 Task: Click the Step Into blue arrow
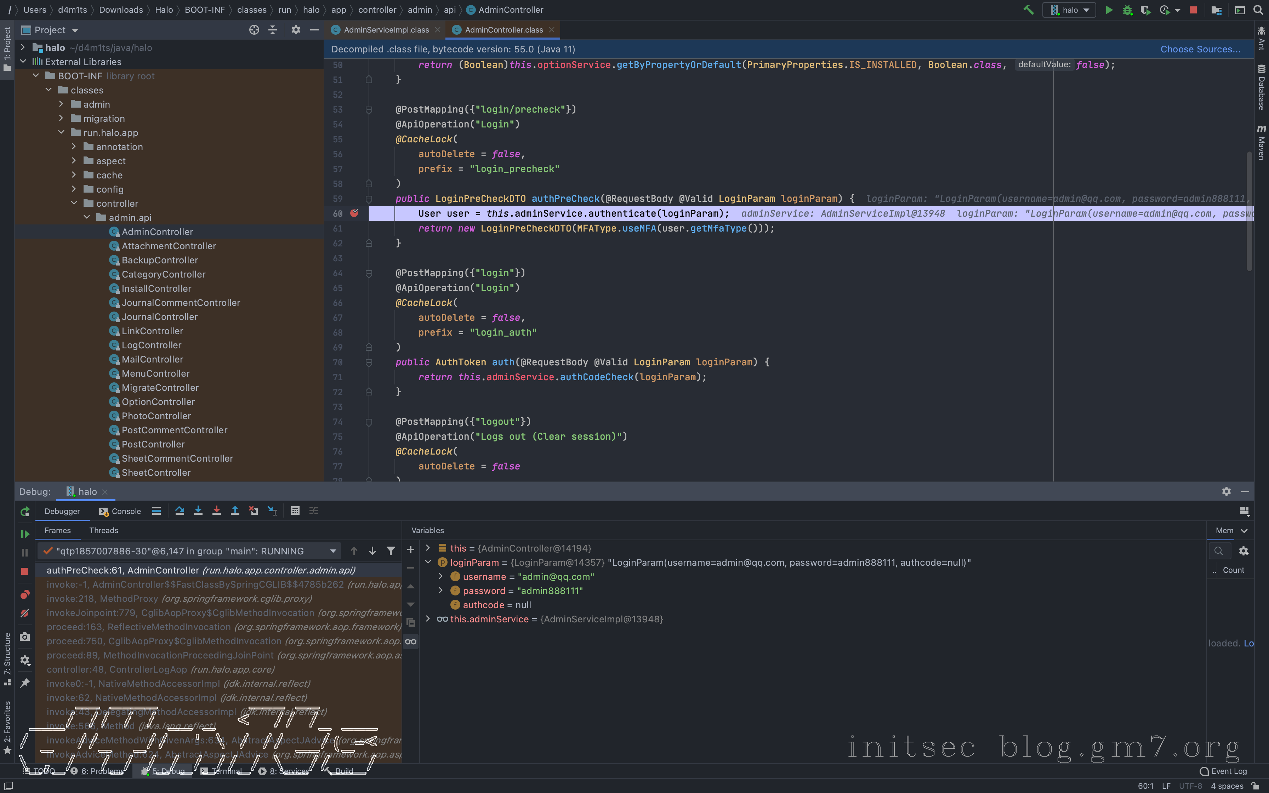click(198, 511)
